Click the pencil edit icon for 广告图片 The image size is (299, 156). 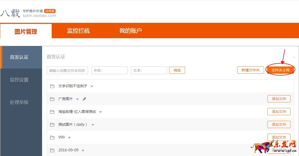point(84,99)
